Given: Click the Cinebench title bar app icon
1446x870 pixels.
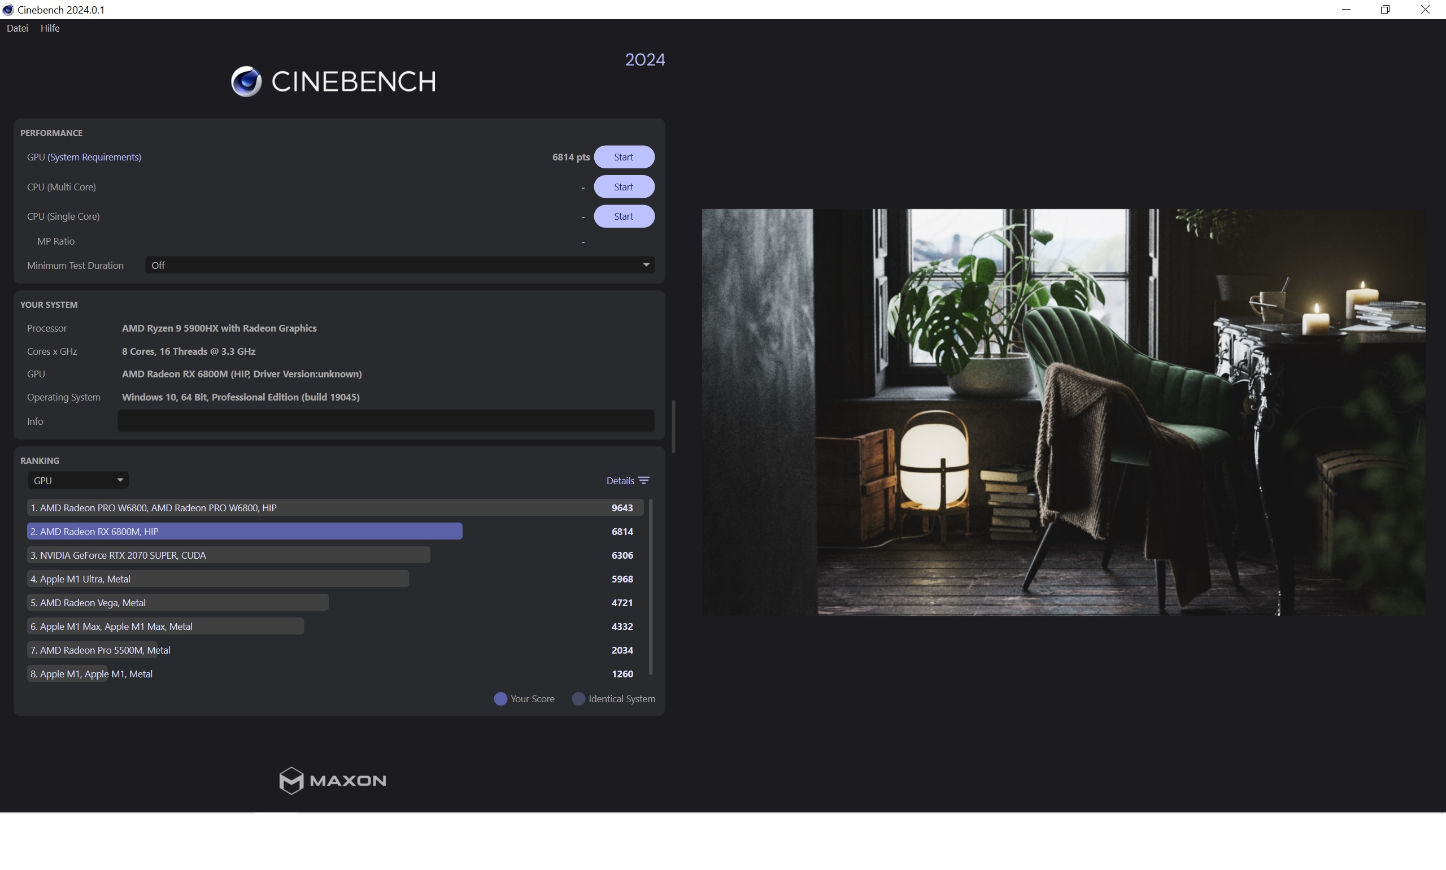Looking at the screenshot, I should 8,10.
